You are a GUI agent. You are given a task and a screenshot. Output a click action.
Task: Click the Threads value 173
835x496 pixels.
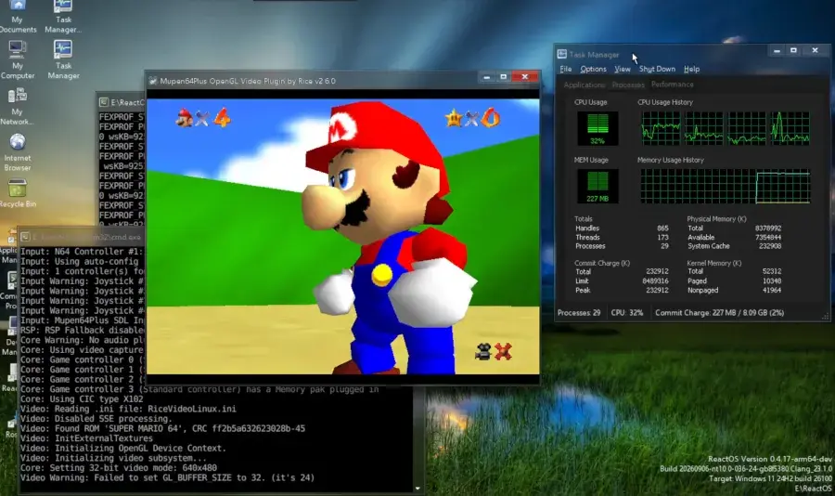click(662, 238)
